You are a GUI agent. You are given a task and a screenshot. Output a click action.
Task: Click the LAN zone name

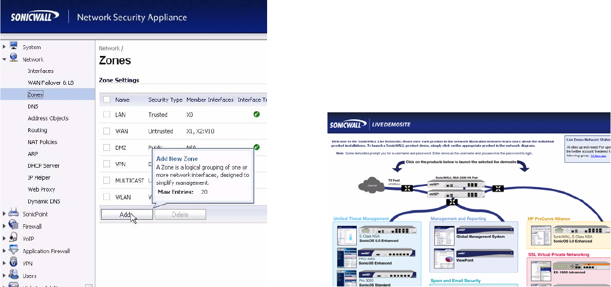point(120,115)
